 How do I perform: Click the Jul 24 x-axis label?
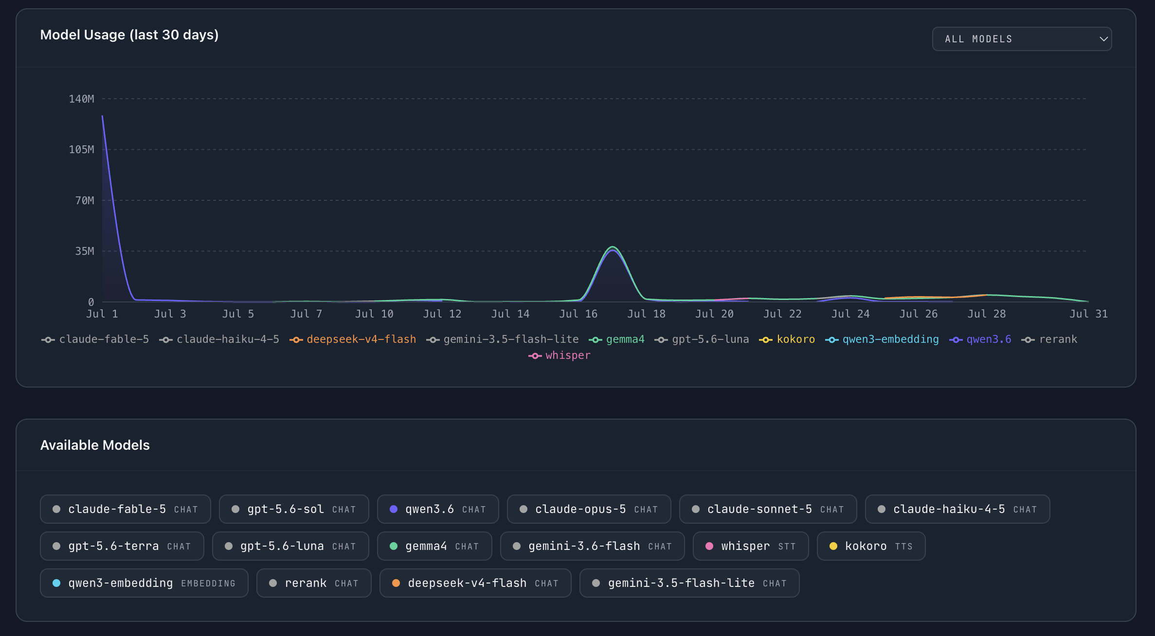point(850,314)
